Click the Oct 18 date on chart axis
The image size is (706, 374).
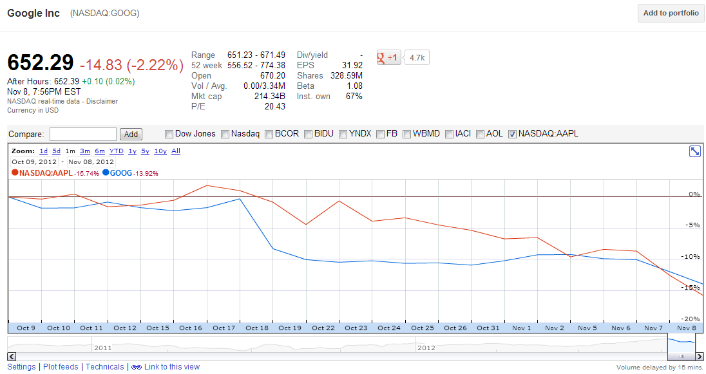coord(256,328)
